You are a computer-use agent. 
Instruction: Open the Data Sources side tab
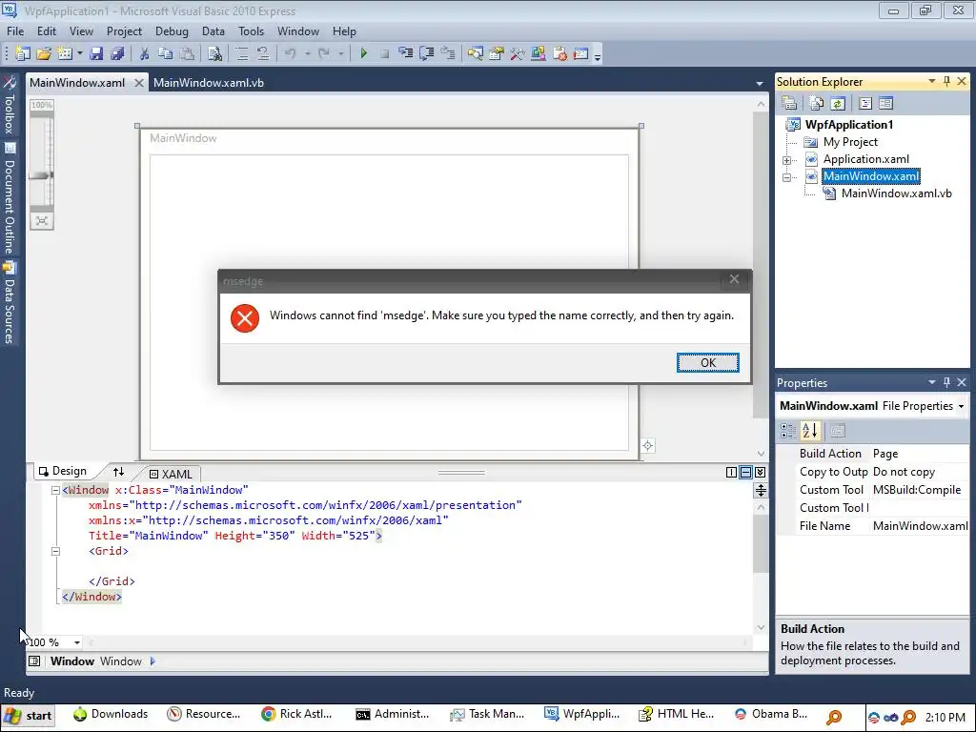tap(10, 303)
